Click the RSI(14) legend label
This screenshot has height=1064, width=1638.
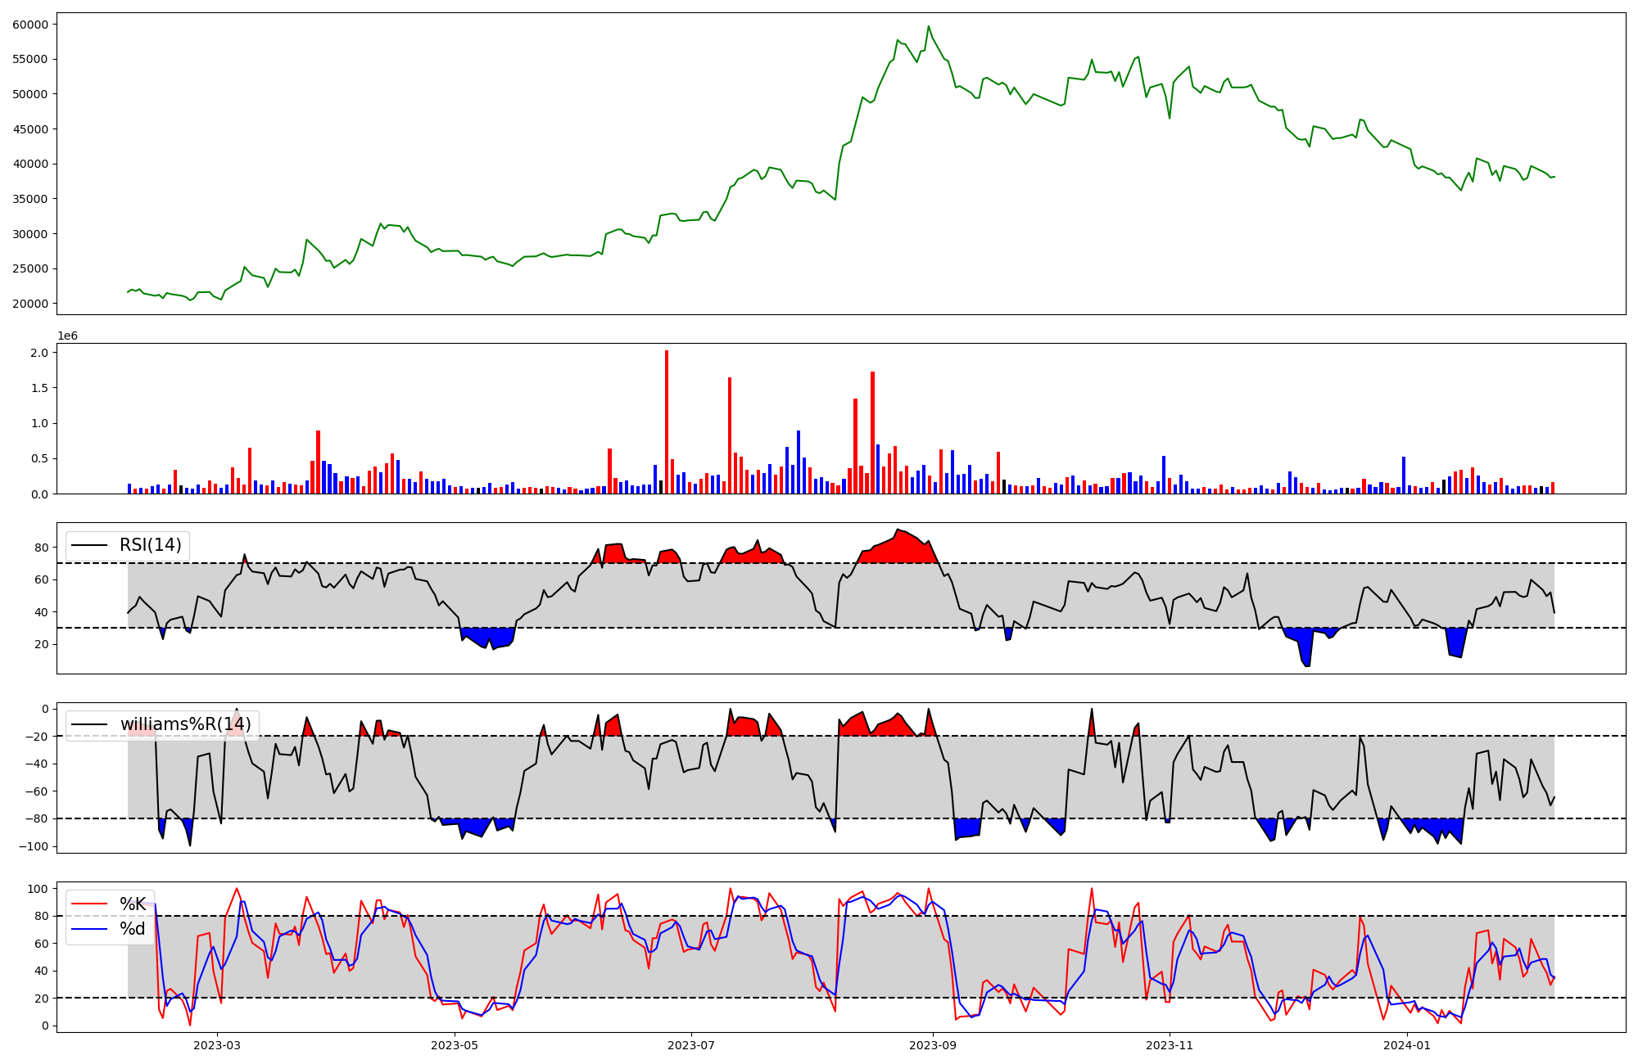pos(150,545)
